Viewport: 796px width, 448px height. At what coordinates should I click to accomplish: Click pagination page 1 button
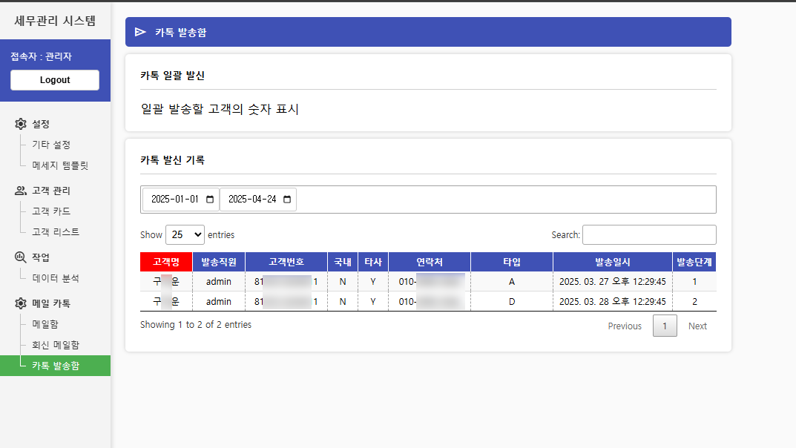coord(665,325)
